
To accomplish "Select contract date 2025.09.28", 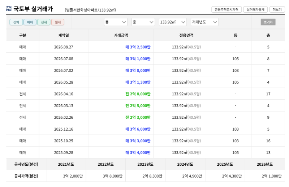I will tap(64, 153).
